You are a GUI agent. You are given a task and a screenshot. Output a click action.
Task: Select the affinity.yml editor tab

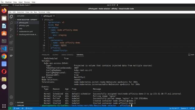tap(48, 16)
